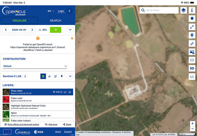This screenshot has width=197, height=136.
Task: Launch the 3D terrain view
Action: [192, 68]
